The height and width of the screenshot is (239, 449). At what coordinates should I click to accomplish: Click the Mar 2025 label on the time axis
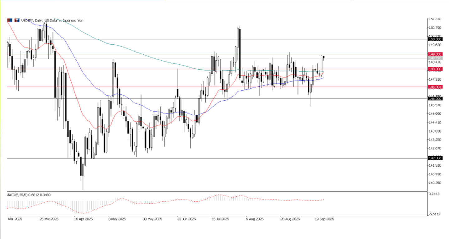(15, 219)
